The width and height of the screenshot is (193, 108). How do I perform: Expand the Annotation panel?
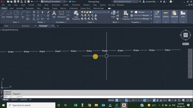tap(61, 22)
